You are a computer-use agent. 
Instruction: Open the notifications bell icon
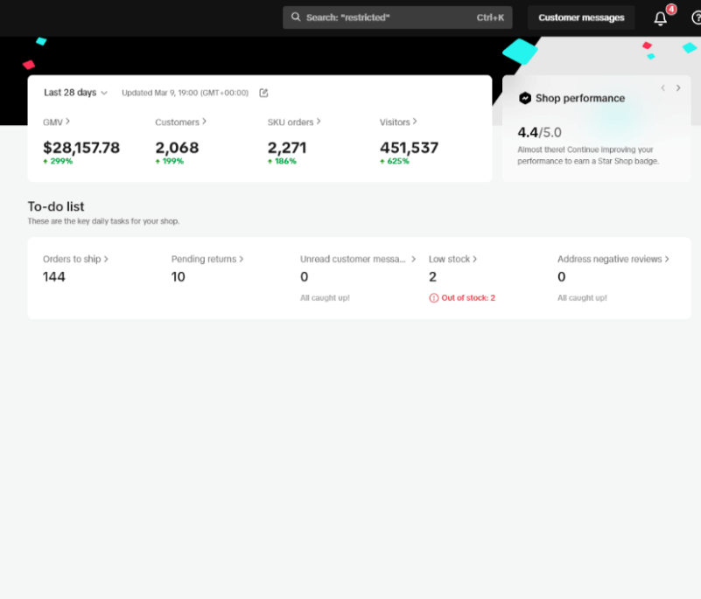pyautogui.click(x=661, y=18)
